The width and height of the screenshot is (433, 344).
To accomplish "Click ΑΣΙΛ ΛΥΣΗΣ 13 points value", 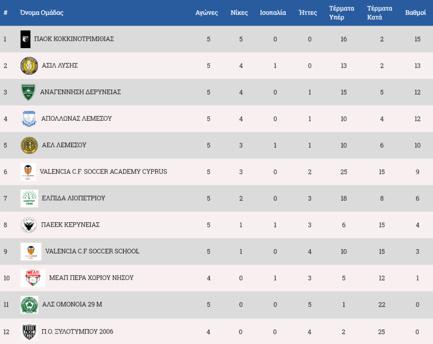I will (x=417, y=66).
